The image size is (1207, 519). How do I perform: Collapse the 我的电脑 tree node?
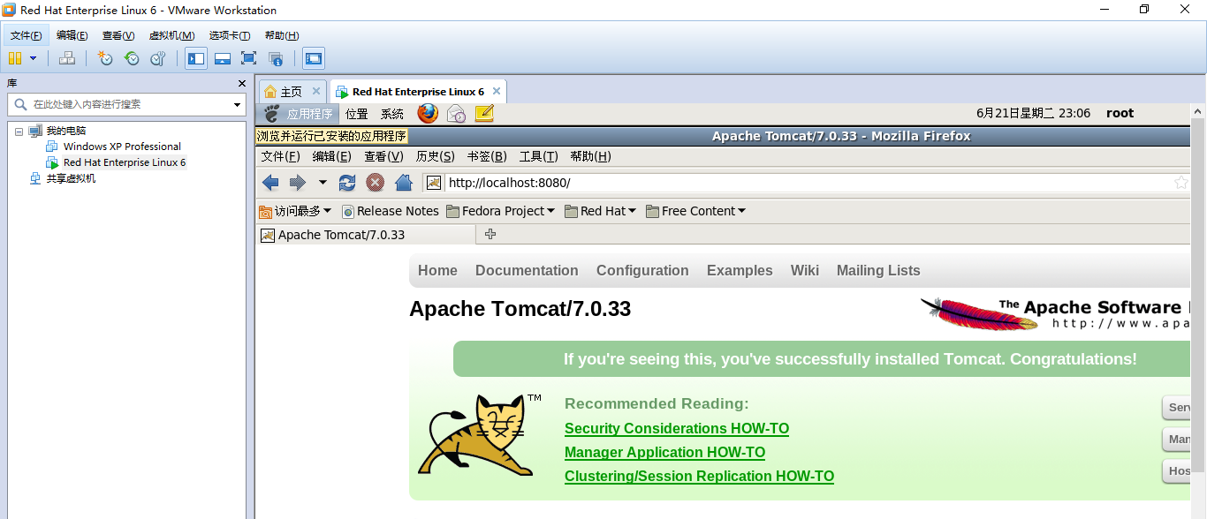pos(19,131)
